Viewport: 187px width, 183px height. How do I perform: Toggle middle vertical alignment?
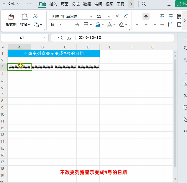[x=146, y=16]
